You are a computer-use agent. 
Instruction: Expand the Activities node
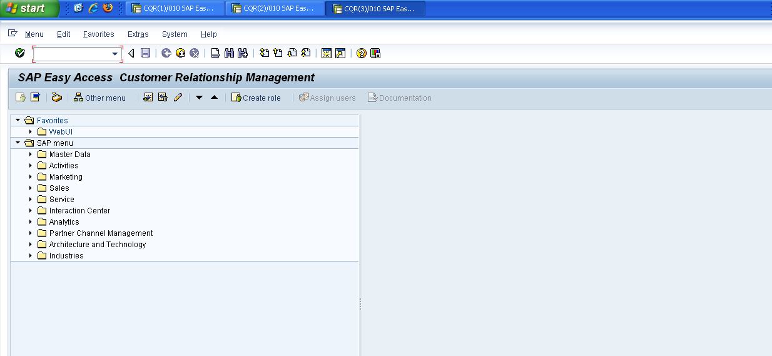pyautogui.click(x=31, y=165)
